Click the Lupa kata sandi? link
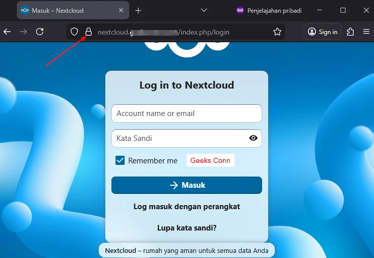Image resolution: width=374 pixels, height=258 pixels. click(x=187, y=228)
